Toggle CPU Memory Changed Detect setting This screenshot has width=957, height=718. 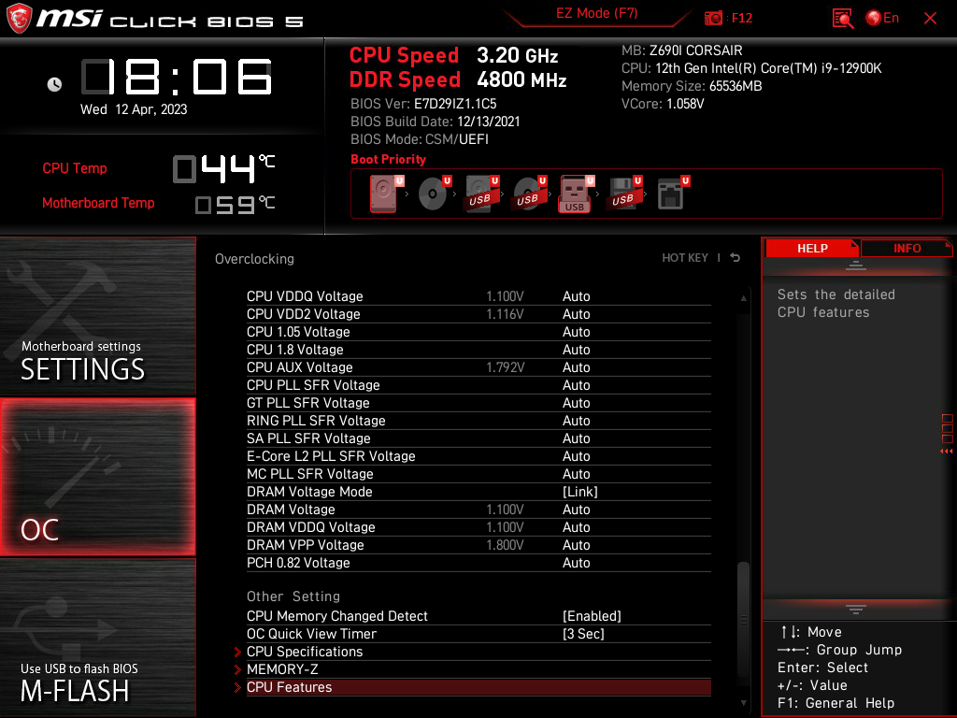[x=593, y=615]
